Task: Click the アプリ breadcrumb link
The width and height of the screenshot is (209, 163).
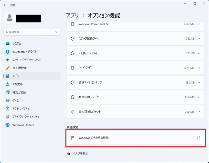Action: click(x=72, y=15)
